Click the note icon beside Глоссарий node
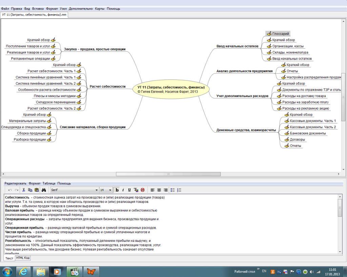 [x=269, y=34]
